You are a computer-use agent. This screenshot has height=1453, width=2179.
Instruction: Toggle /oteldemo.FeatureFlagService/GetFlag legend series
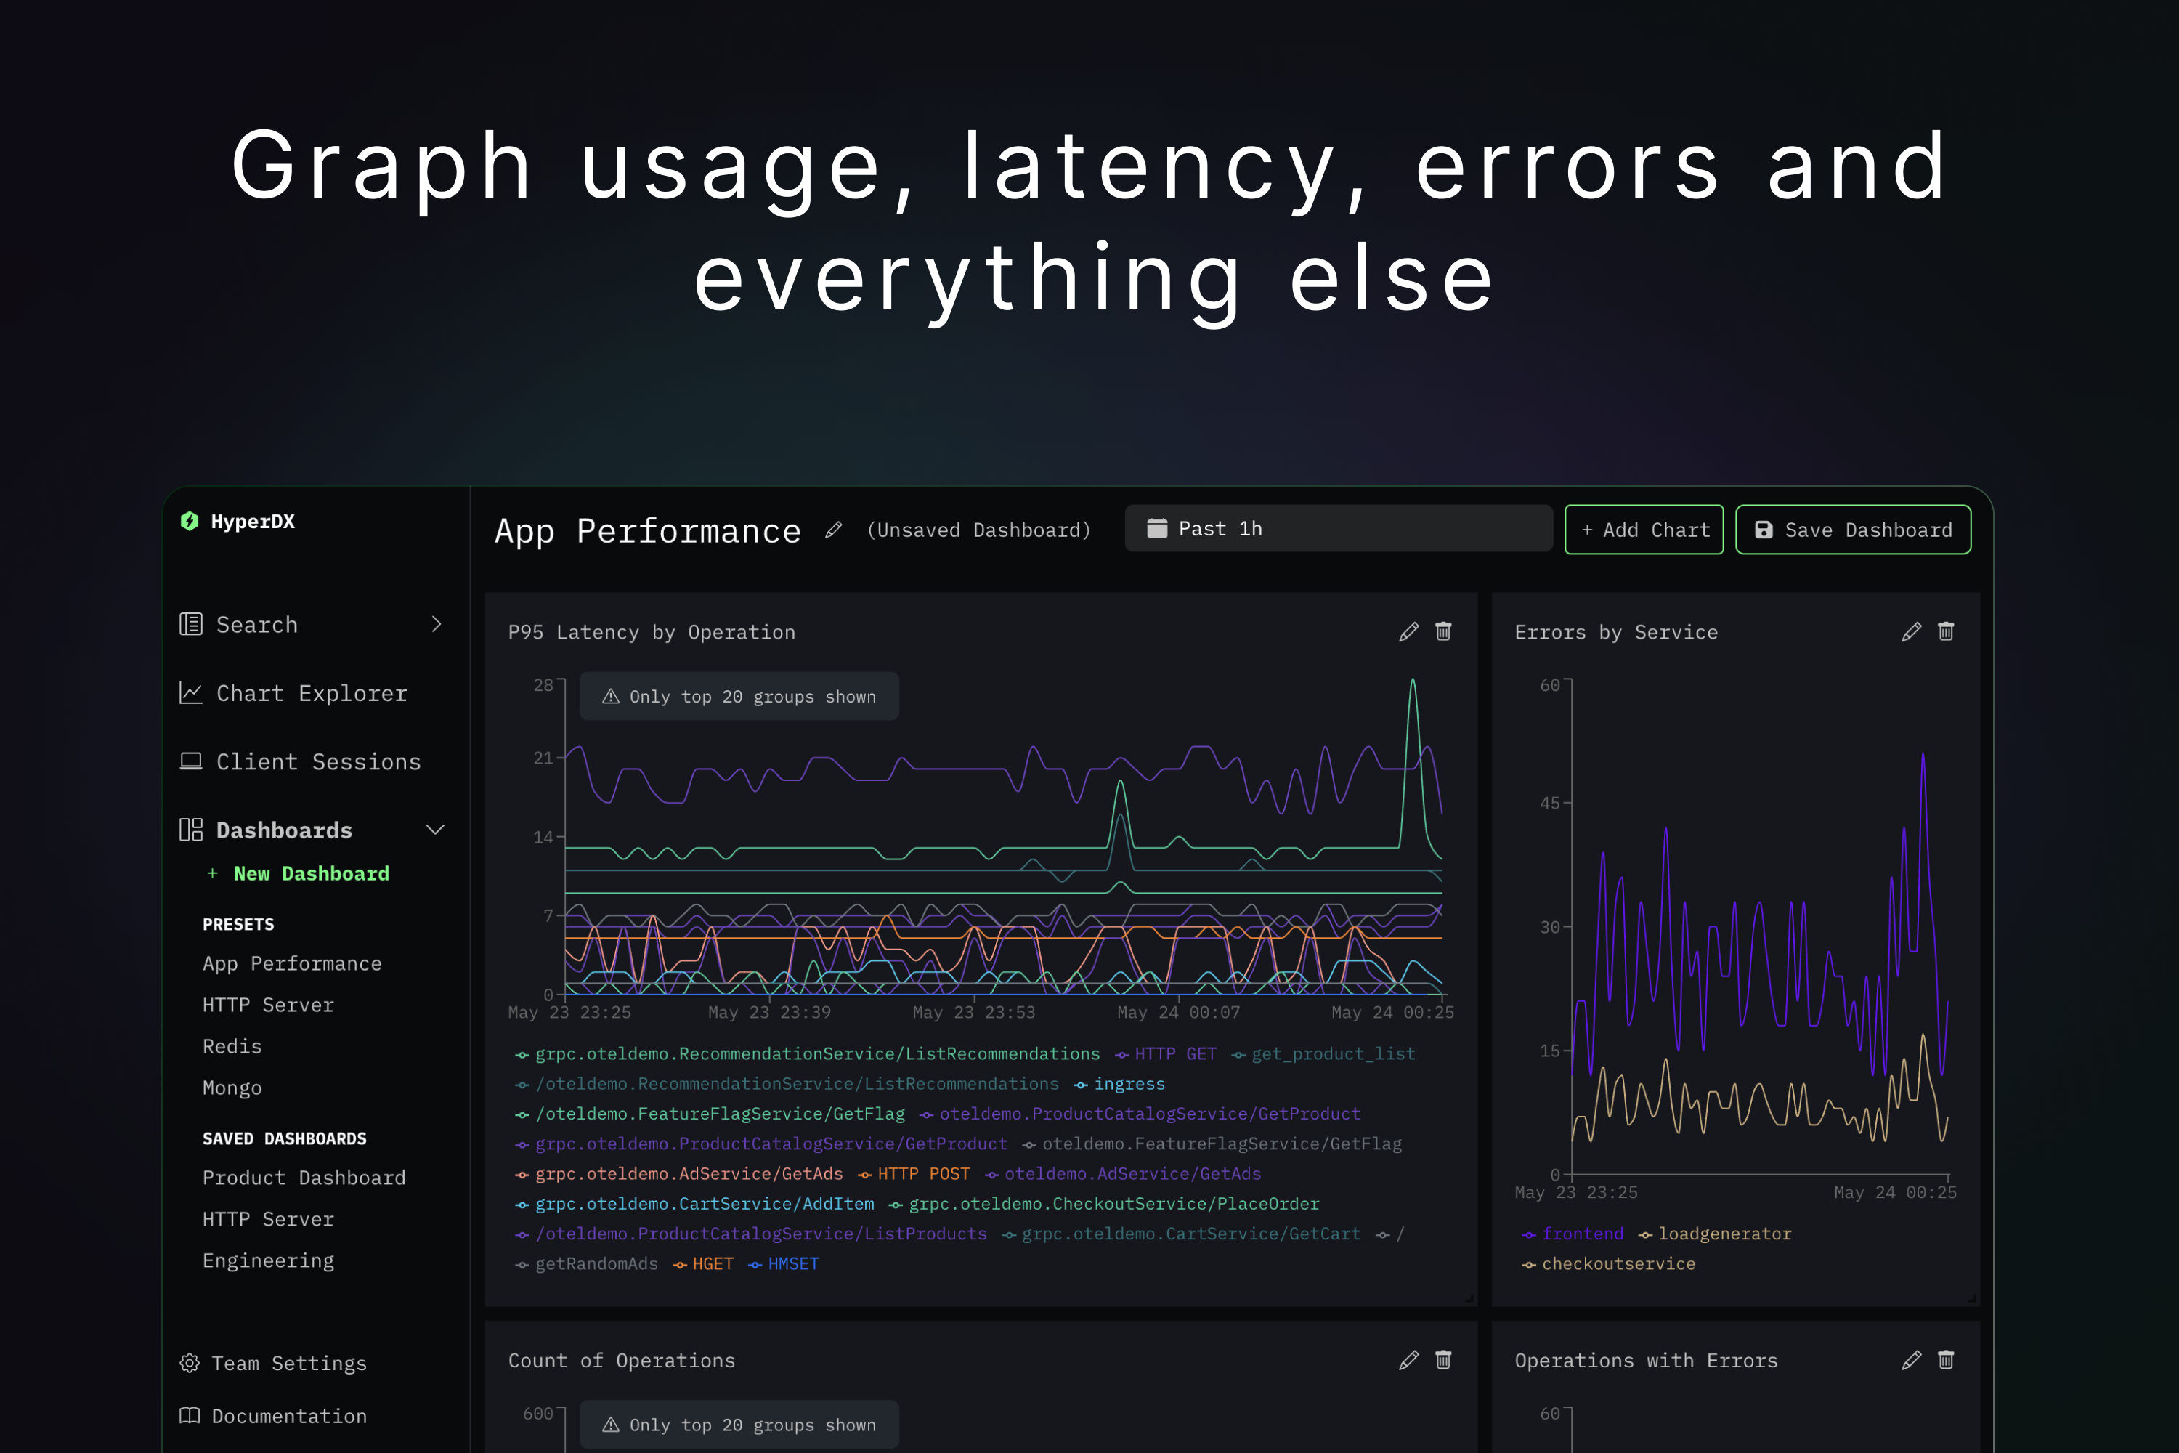[710, 1114]
